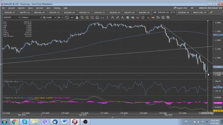
Task: Open Microsoft Word from taskbar
Action: pyautogui.click(x=65, y=122)
